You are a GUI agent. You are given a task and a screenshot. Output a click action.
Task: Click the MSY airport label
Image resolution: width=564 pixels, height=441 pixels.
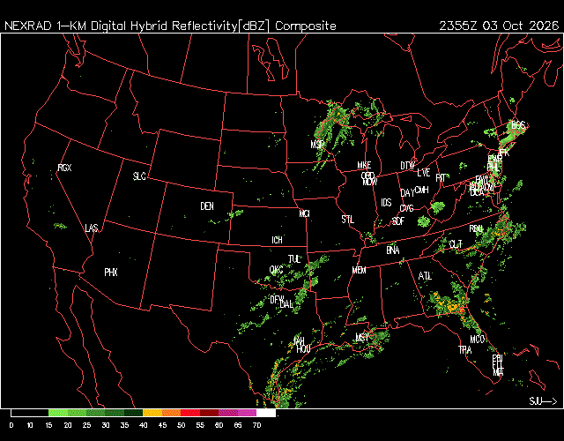tap(362, 338)
